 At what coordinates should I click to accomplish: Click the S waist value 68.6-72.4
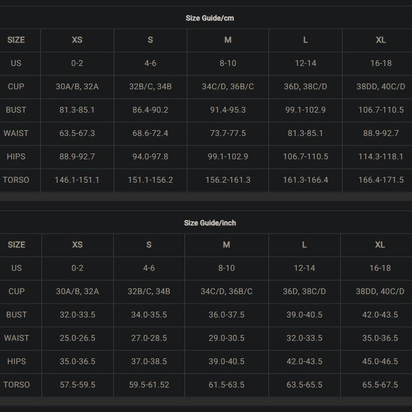tap(150, 133)
